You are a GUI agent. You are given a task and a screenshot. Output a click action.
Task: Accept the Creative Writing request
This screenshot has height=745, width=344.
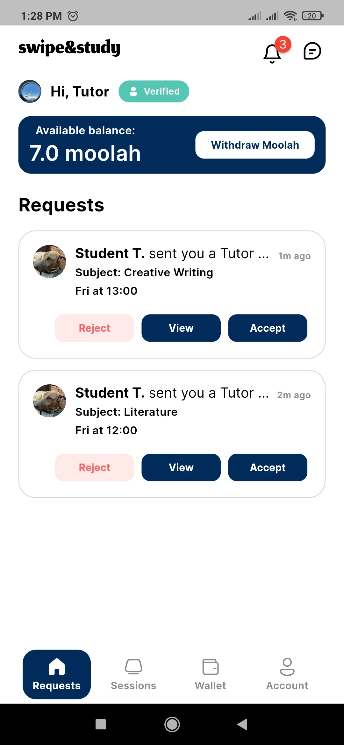(268, 328)
